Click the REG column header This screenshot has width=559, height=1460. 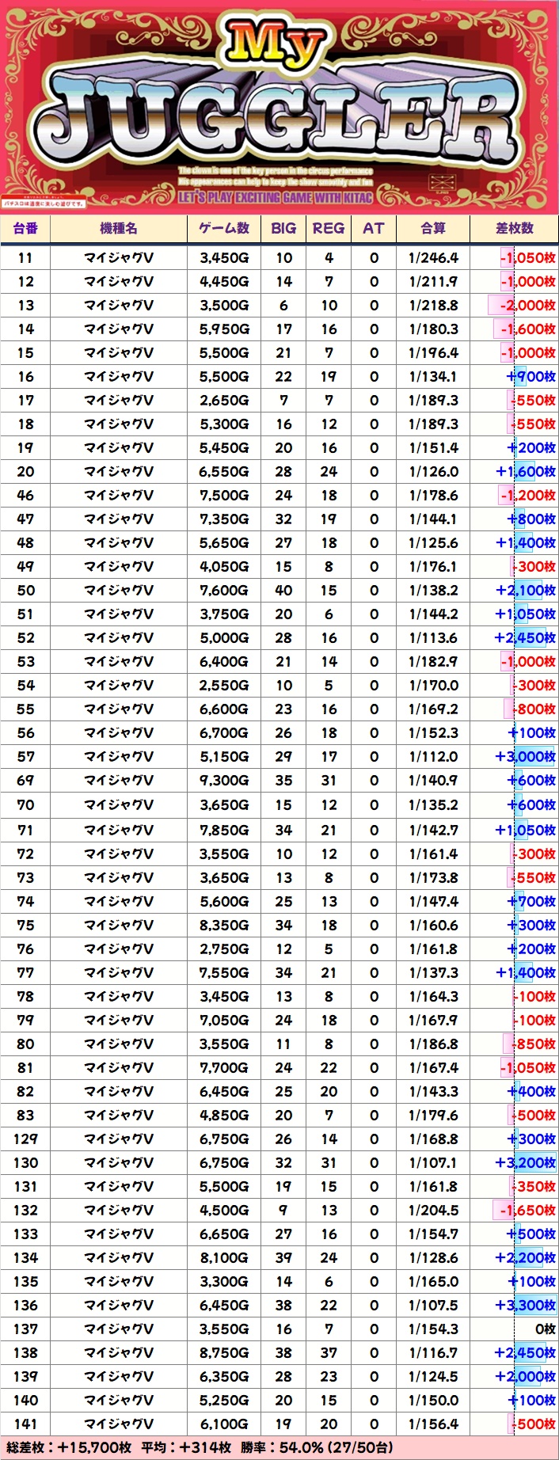click(329, 228)
